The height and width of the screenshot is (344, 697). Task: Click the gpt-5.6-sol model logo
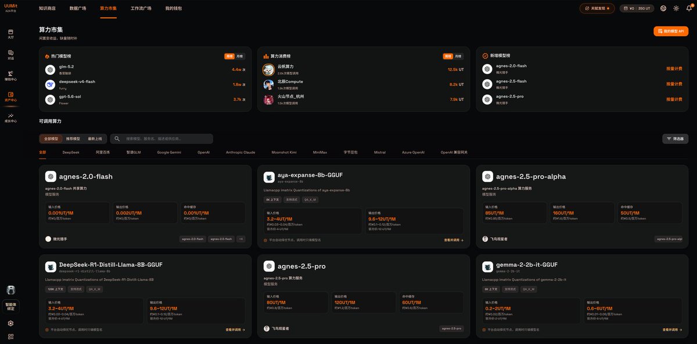tap(50, 99)
